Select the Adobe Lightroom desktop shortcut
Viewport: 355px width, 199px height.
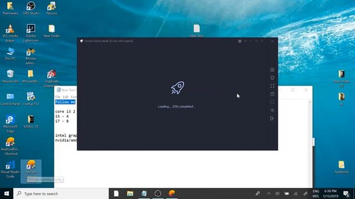coord(31,33)
